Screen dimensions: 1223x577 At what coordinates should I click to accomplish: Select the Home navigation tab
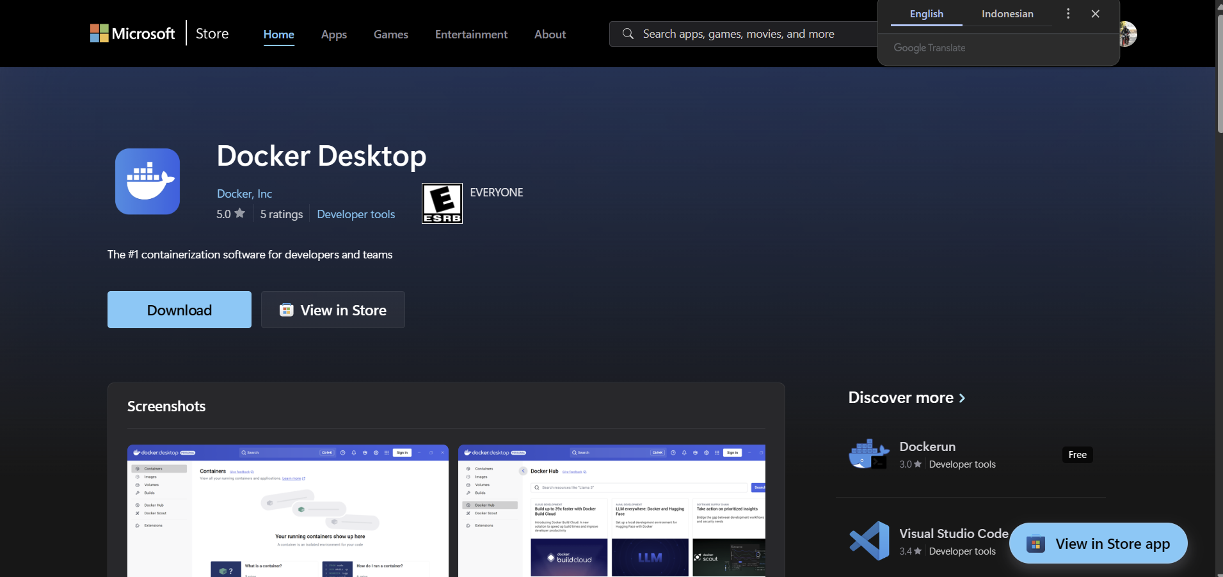(x=278, y=35)
